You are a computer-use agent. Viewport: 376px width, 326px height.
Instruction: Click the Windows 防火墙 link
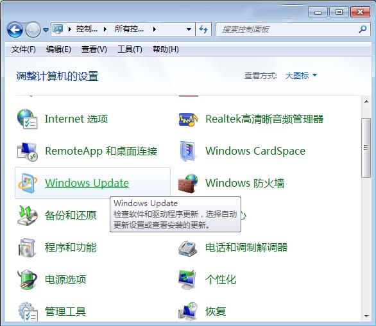pos(245,184)
